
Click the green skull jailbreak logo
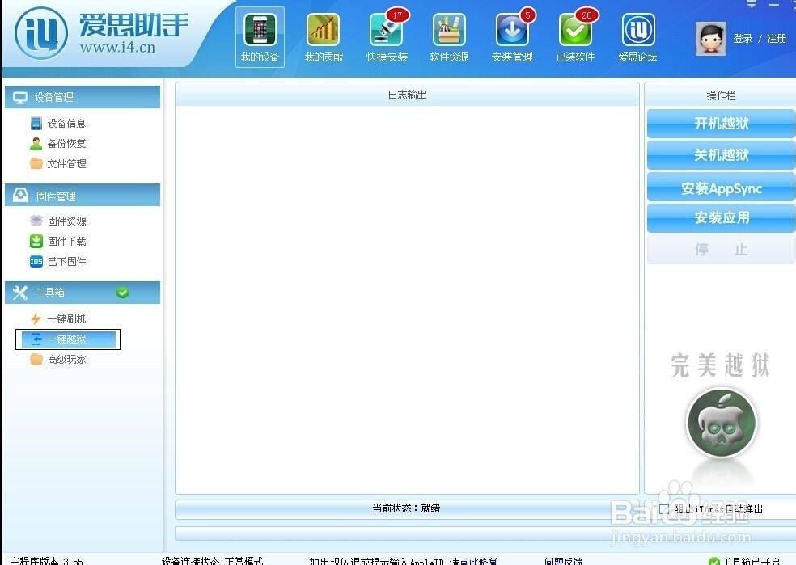click(x=722, y=423)
